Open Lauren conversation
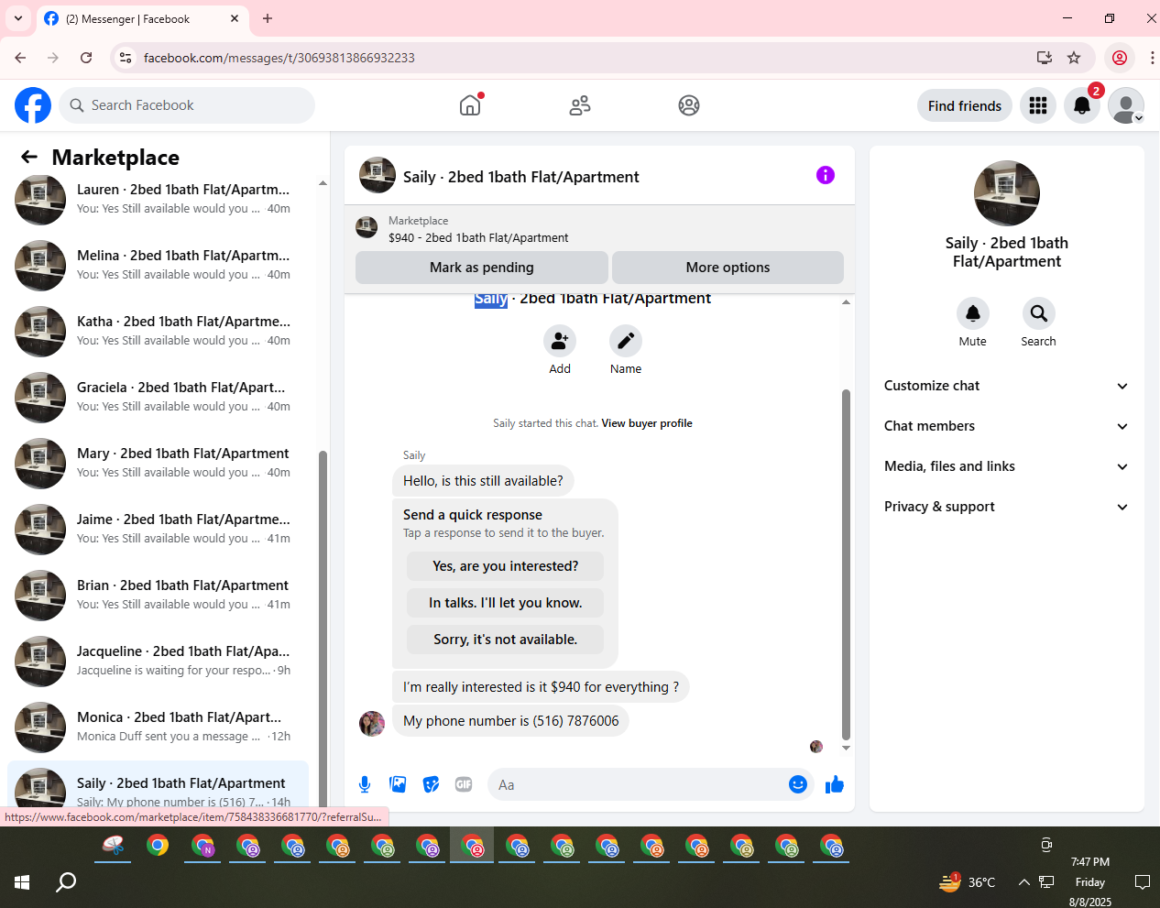 158,199
